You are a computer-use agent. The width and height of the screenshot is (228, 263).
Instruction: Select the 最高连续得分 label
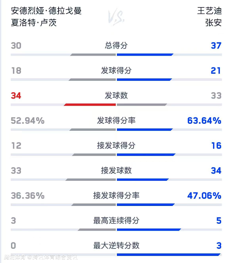point(116,220)
